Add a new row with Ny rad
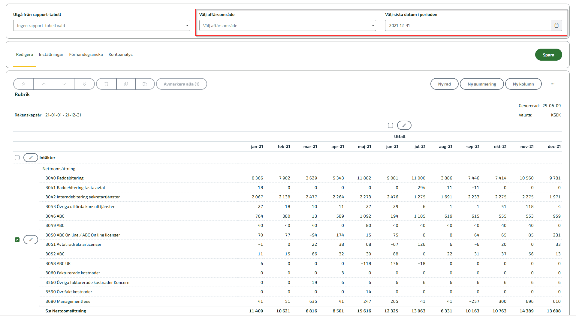This screenshot has height=316, width=576. [x=444, y=84]
